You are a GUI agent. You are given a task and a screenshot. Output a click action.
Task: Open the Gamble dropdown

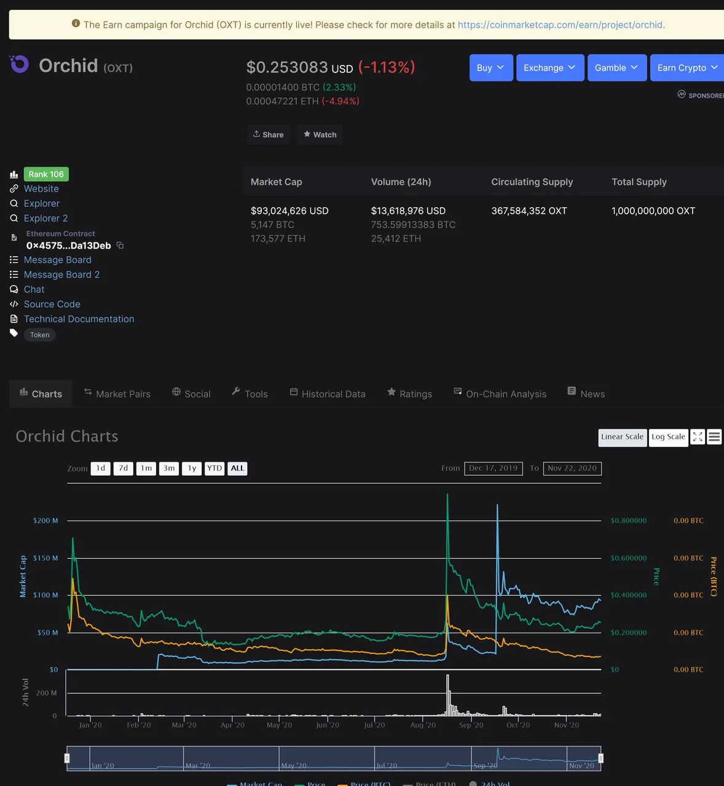click(x=617, y=68)
